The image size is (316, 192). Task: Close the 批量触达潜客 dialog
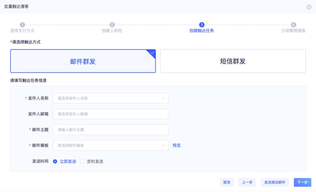click(x=309, y=7)
